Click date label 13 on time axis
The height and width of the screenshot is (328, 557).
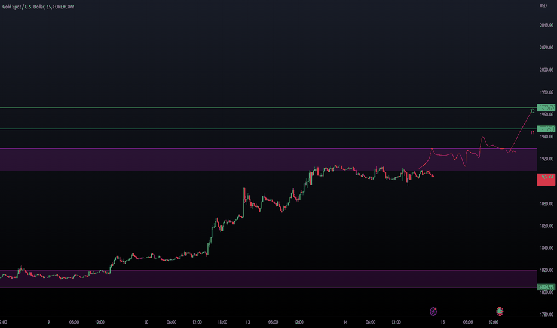coord(247,322)
